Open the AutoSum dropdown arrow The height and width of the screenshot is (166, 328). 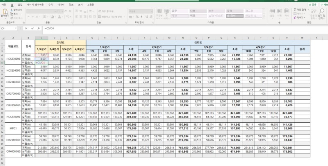(308, 9)
